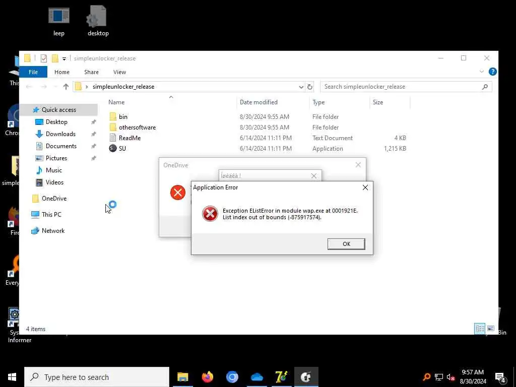
Task: Select Quick access in navigation pane
Action: 58,109
